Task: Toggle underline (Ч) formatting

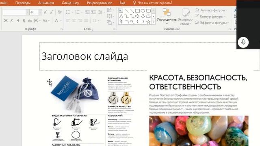Action: (x=18, y=21)
